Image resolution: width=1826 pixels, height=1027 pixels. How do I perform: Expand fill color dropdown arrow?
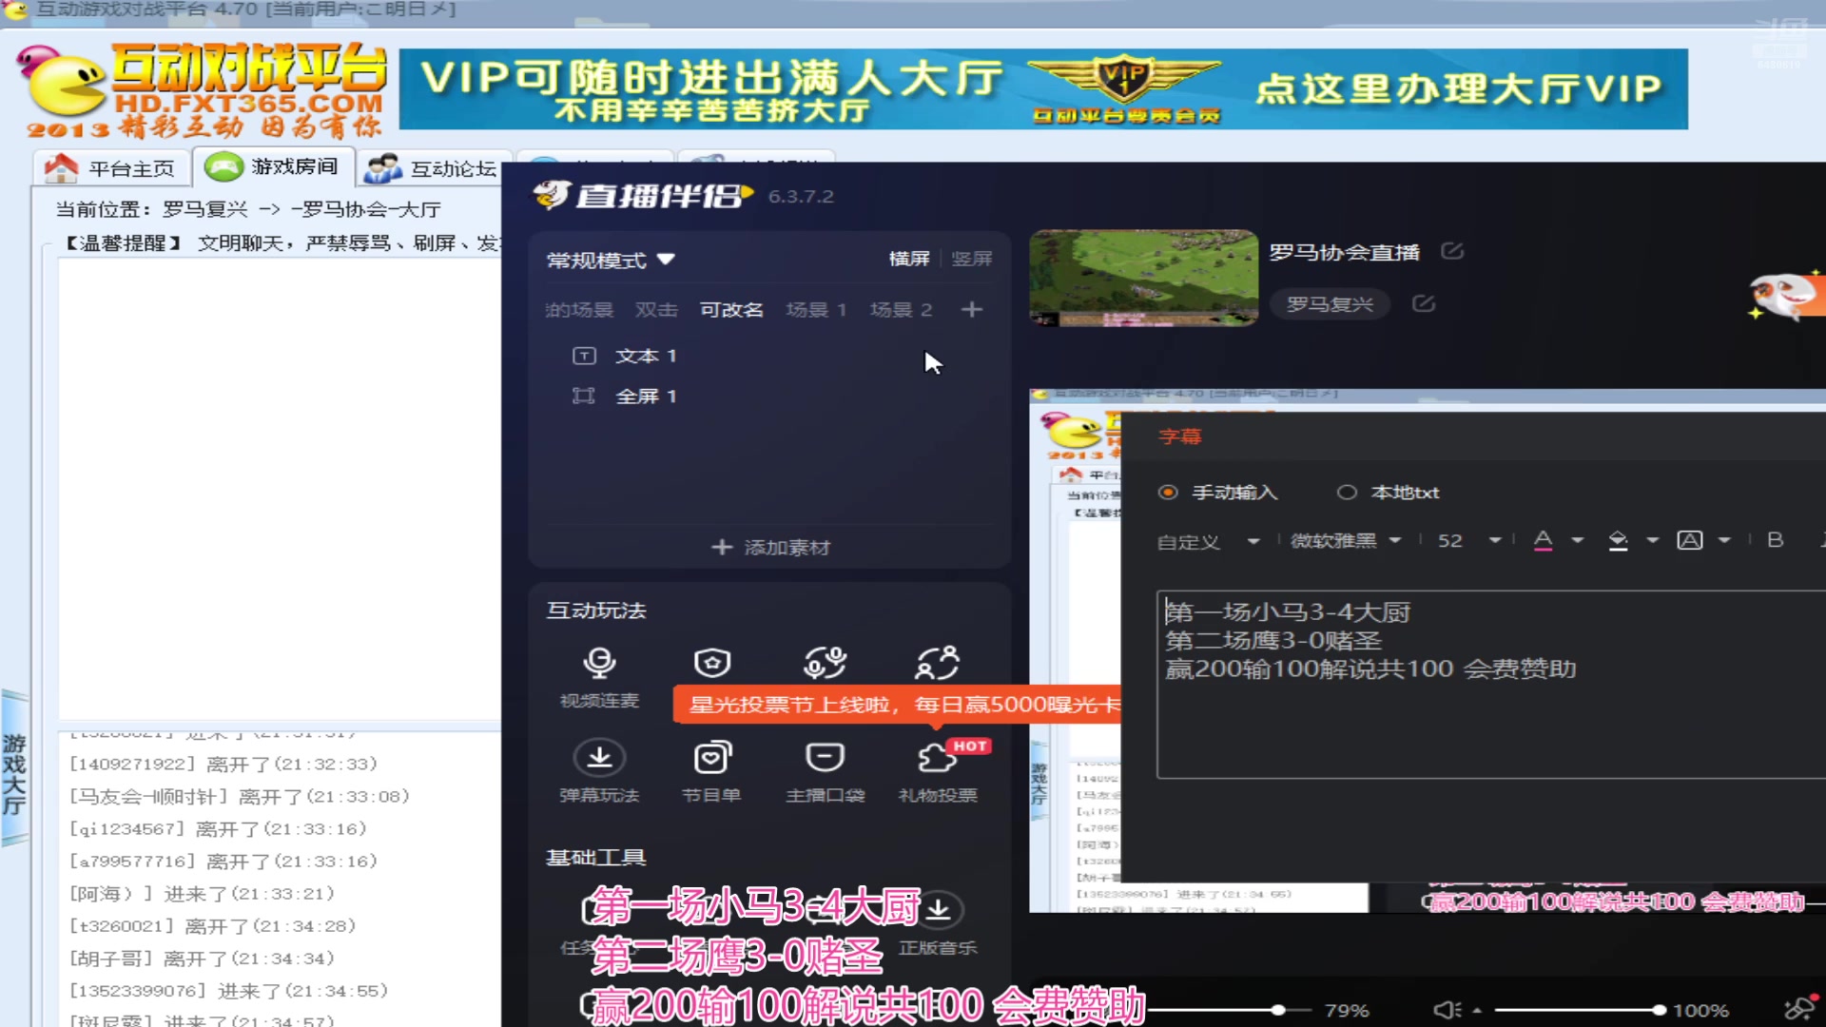(1652, 540)
